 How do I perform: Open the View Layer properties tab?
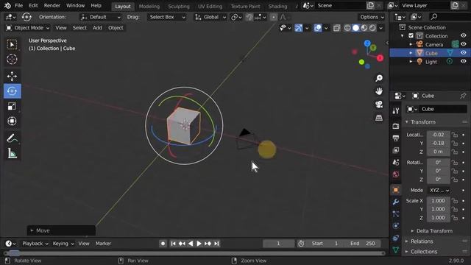(x=396, y=150)
